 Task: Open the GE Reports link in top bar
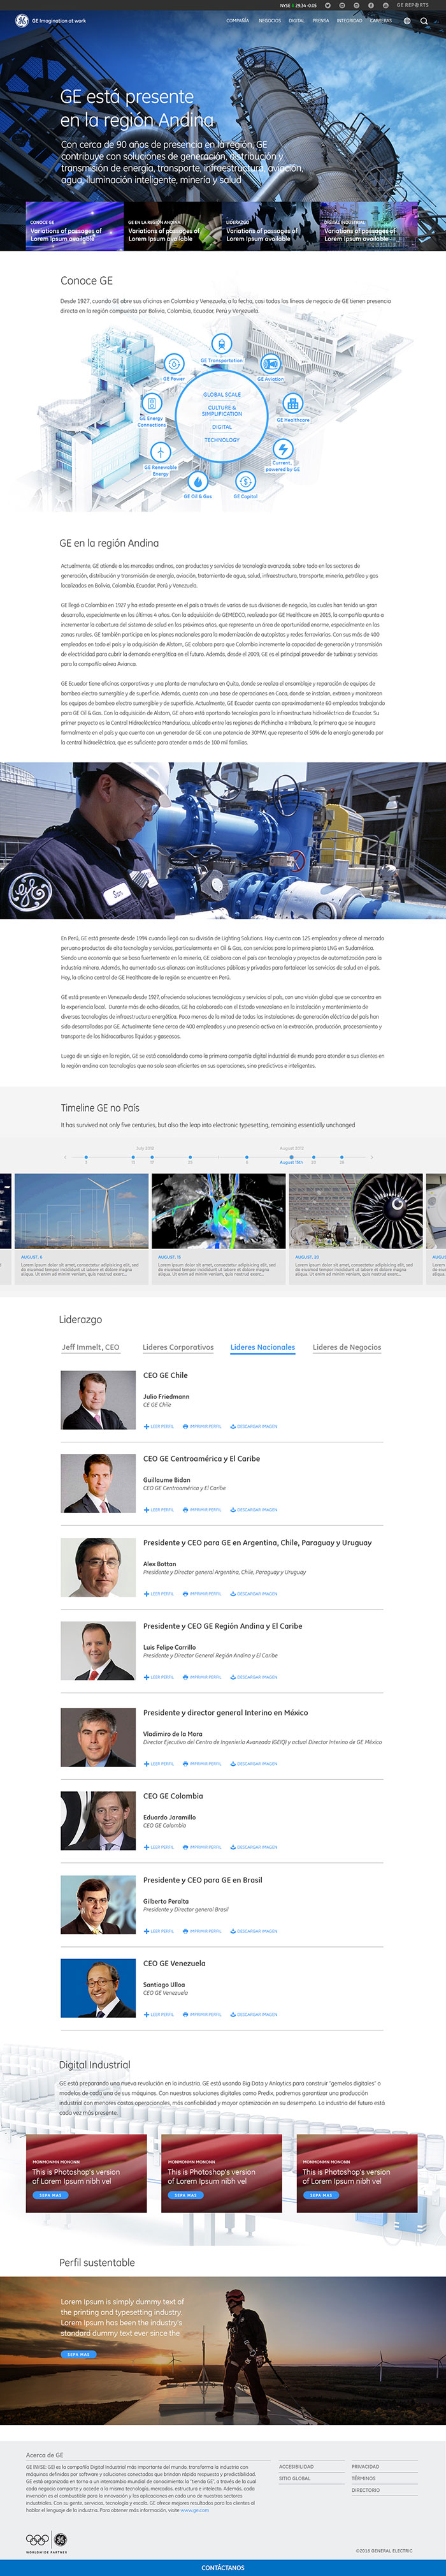click(412, 5)
